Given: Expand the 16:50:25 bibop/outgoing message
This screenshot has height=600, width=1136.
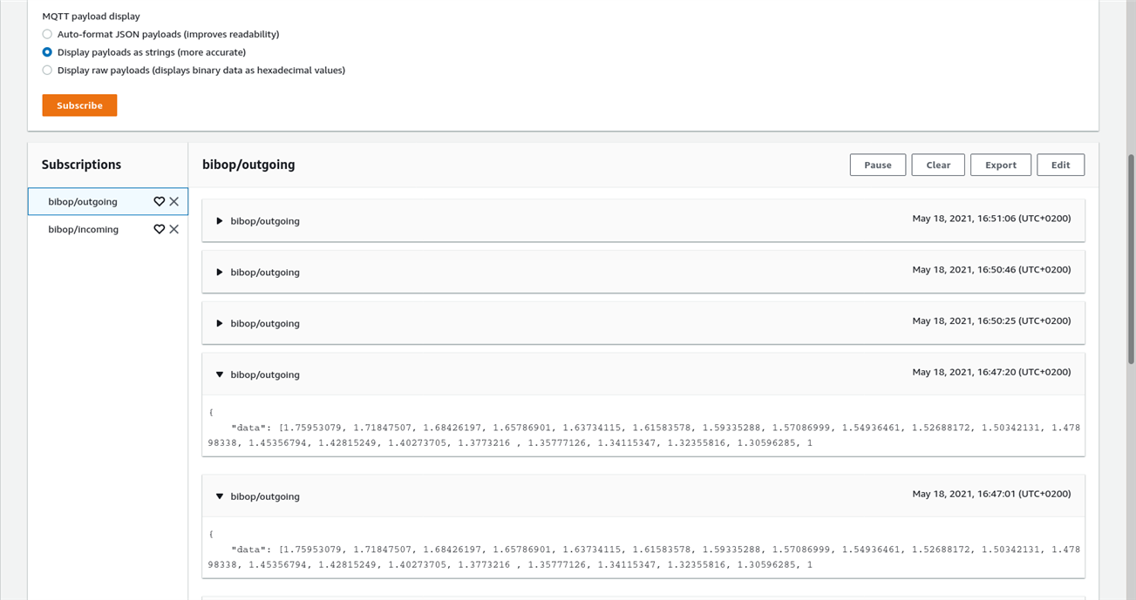Looking at the screenshot, I should tap(220, 324).
